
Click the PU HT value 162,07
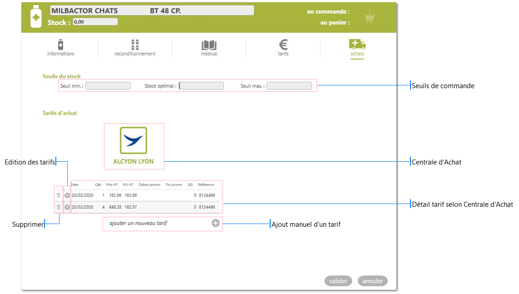131,207
